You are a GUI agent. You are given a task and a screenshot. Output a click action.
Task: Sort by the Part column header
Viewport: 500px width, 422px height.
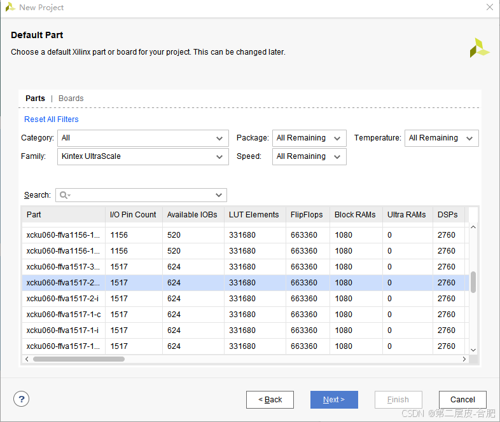point(64,215)
